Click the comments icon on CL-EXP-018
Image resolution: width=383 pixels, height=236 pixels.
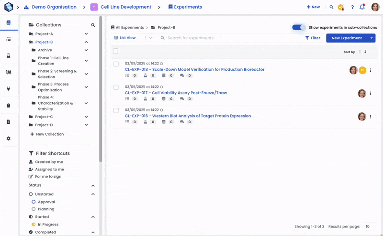[182, 75]
